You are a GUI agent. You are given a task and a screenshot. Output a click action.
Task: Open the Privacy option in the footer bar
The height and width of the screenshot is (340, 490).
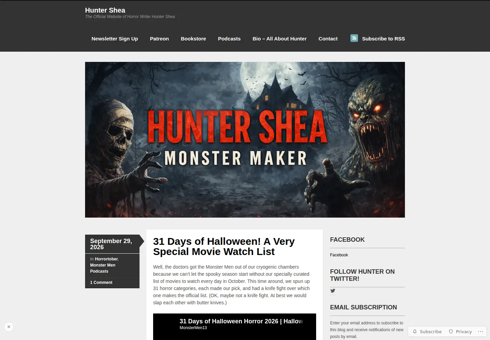click(x=460, y=331)
